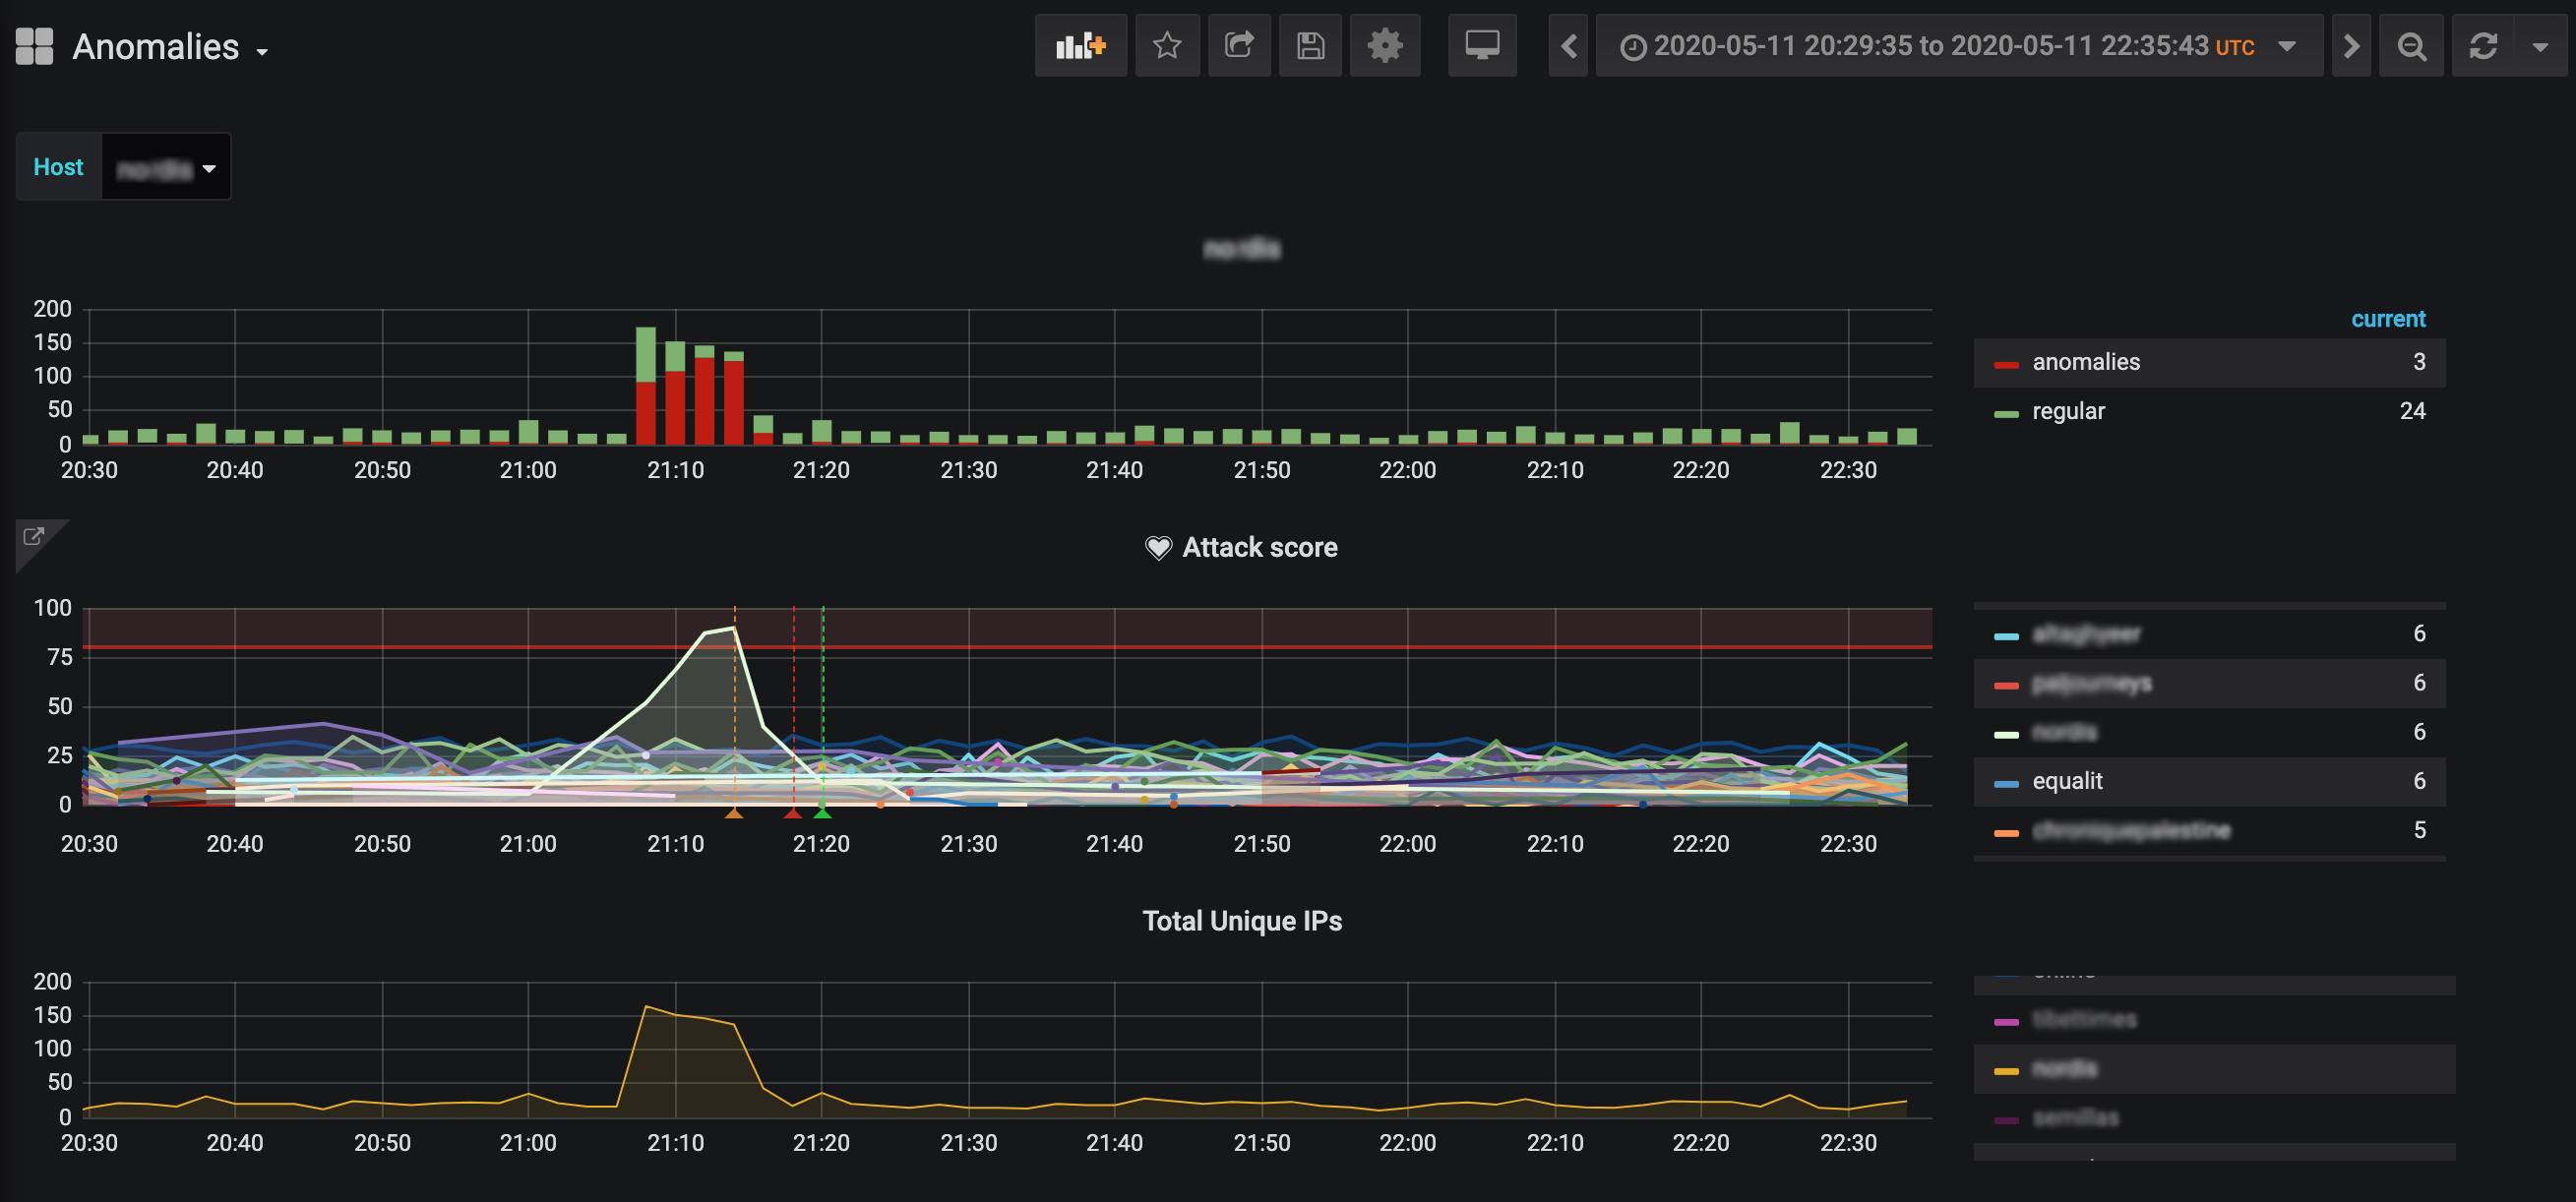2576x1202 pixels.
Task: Zoom out time range magnifier
Action: click(2411, 46)
